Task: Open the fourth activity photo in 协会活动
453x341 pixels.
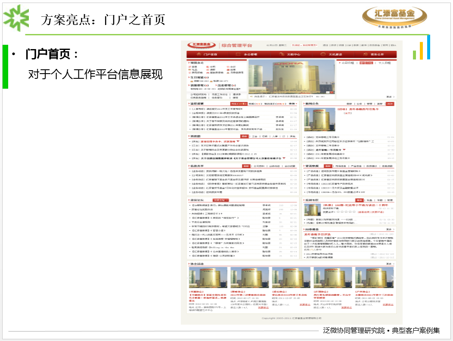Action: pyautogui.click(x=333, y=277)
